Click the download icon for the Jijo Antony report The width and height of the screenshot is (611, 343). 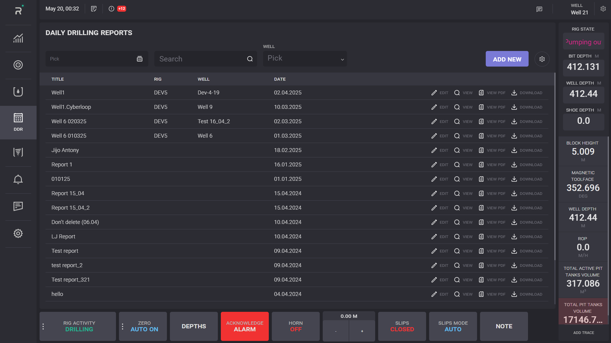[x=514, y=150]
